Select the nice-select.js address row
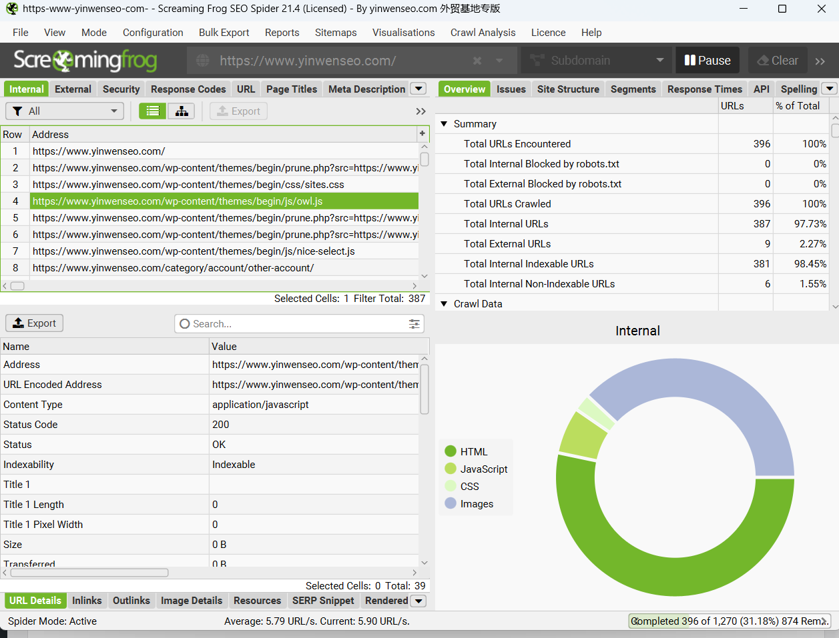 224,251
